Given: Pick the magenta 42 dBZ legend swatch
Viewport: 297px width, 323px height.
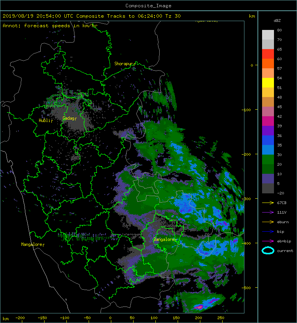Looking at the screenshot, I should (268, 121).
